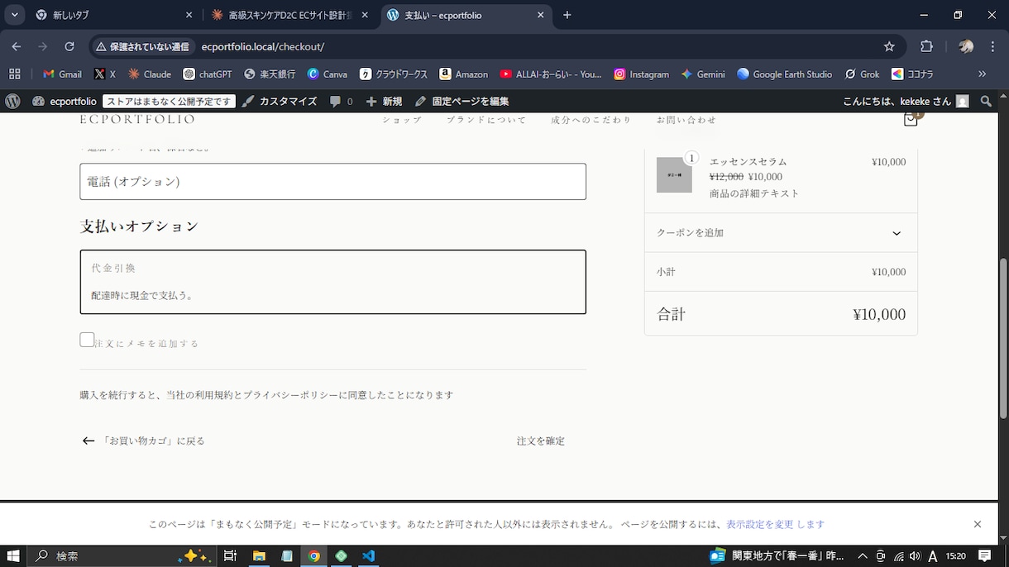Open Instagram bookmark
The width and height of the screenshot is (1009, 567).
(x=642, y=74)
